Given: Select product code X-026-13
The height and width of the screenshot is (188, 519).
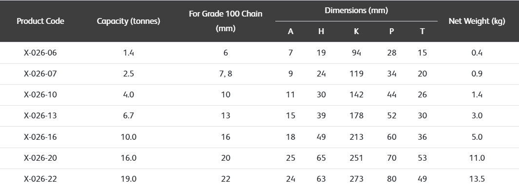Looking at the screenshot, I should tap(40, 115).
